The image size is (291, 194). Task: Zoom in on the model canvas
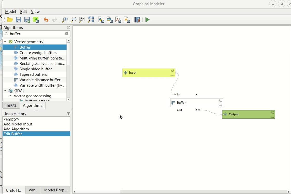tap(65, 20)
